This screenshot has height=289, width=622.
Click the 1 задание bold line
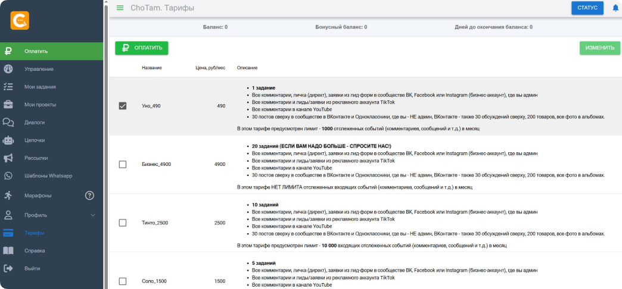click(x=263, y=88)
